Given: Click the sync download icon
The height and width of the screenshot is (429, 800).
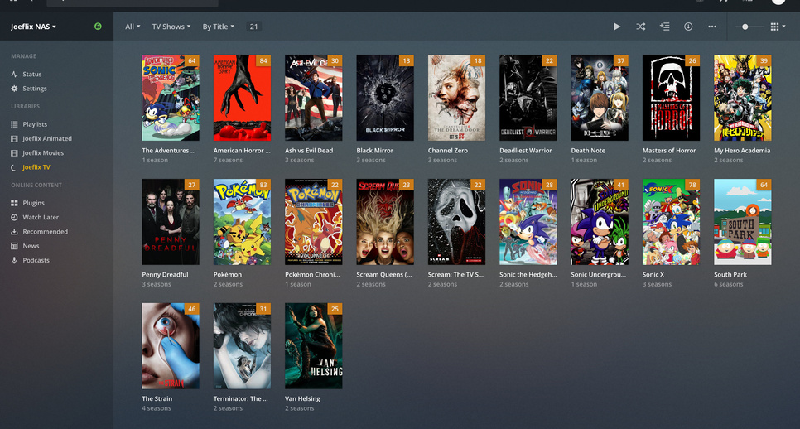Looking at the screenshot, I should point(688,27).
